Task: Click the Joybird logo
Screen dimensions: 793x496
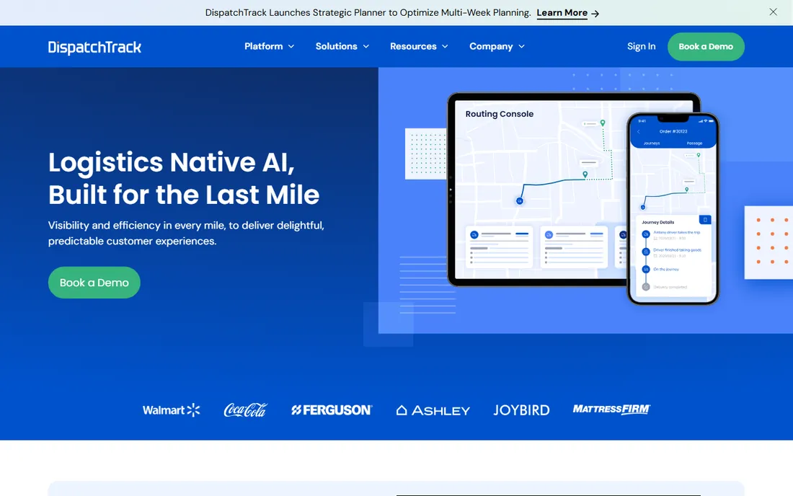Action: click(x=521, y=410)
